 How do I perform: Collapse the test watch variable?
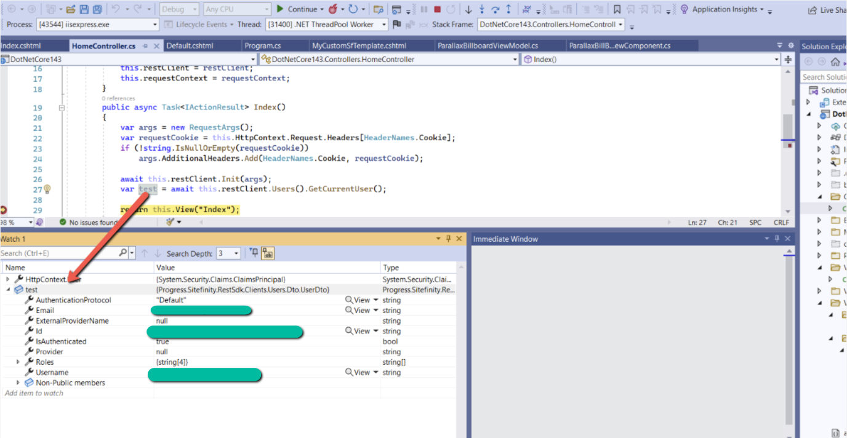(7, 290)
